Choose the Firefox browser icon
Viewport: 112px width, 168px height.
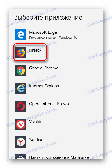(21, 53)
